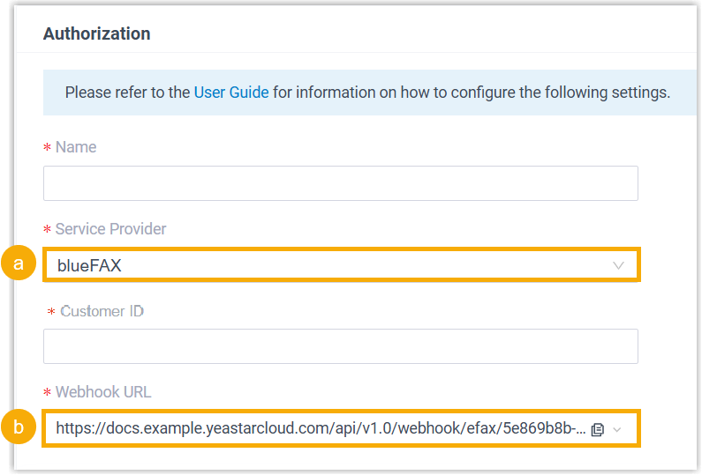This screenshot has width=702, height=475.
Task: Click the orange callout badge labeled a
Action: 19,264
